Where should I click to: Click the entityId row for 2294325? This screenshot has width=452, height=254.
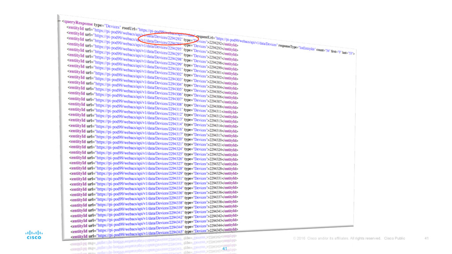(x=154, y=154)
